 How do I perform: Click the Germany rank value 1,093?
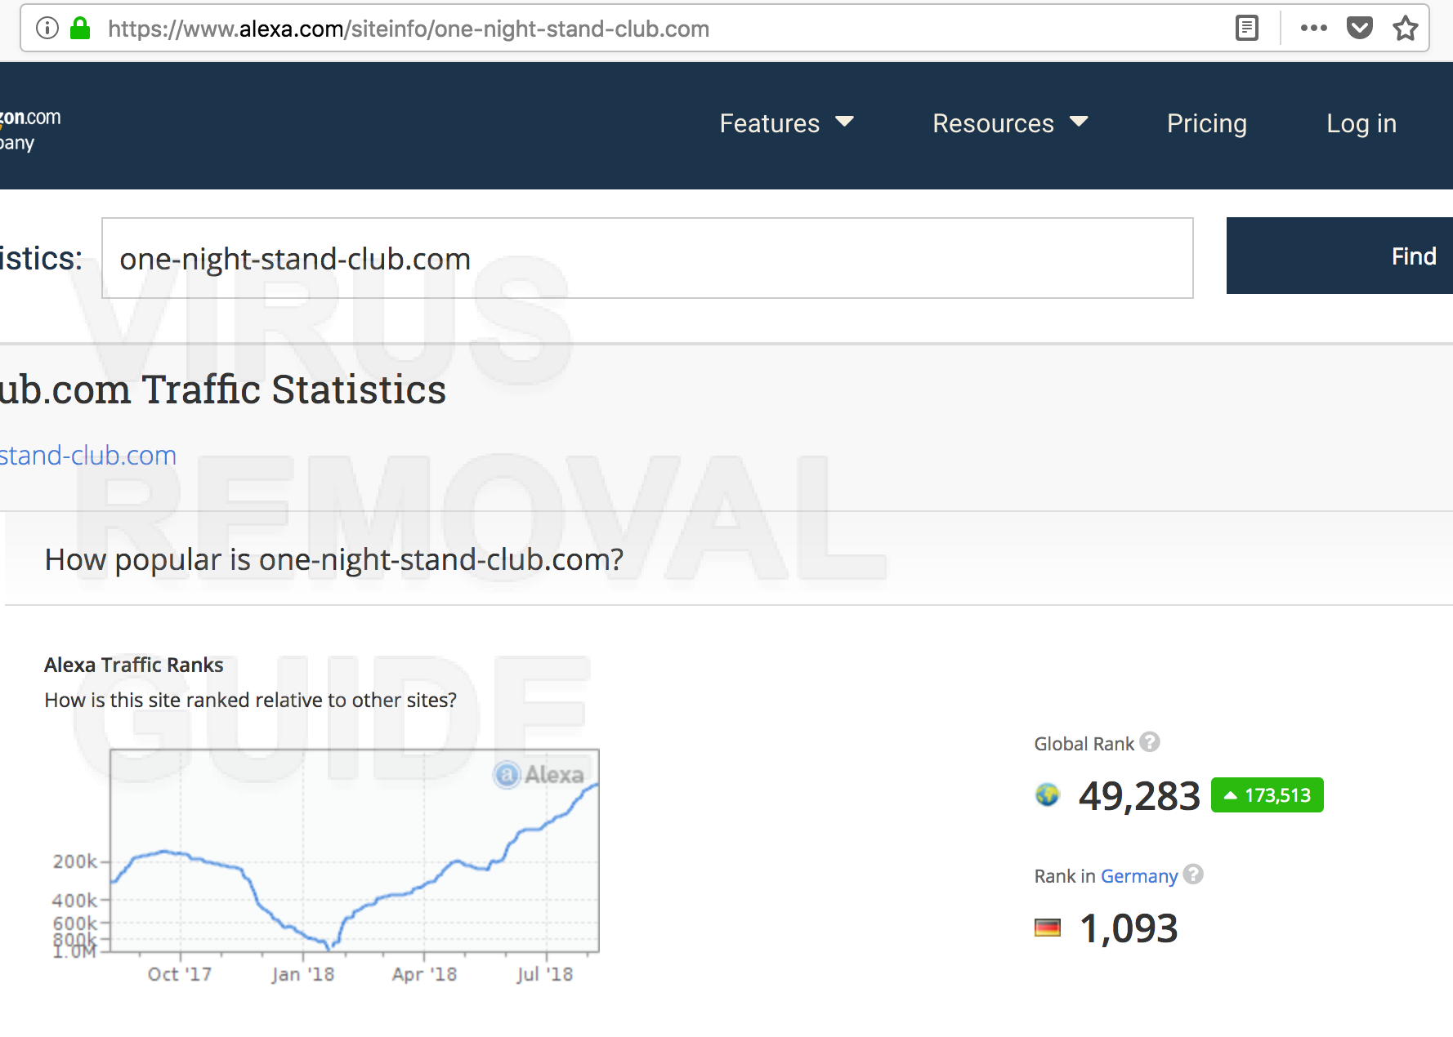(x=1129, y=928)
